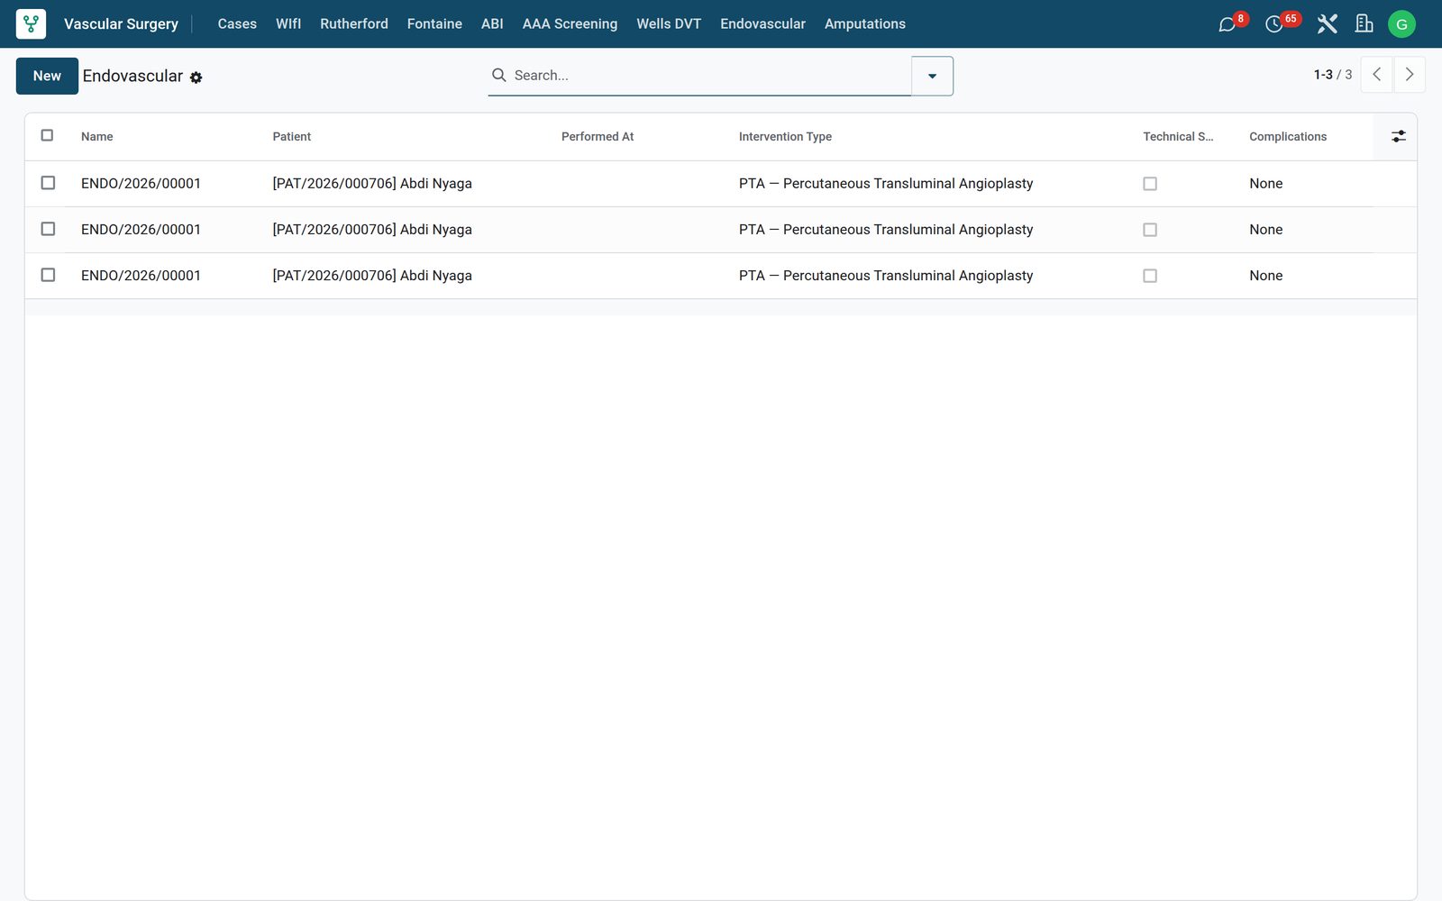Focus the Search input field
Screen dimensions: 1442x901
[x=707, y=76]
